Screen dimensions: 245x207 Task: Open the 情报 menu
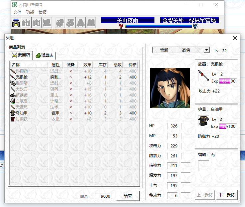(43, 12)
